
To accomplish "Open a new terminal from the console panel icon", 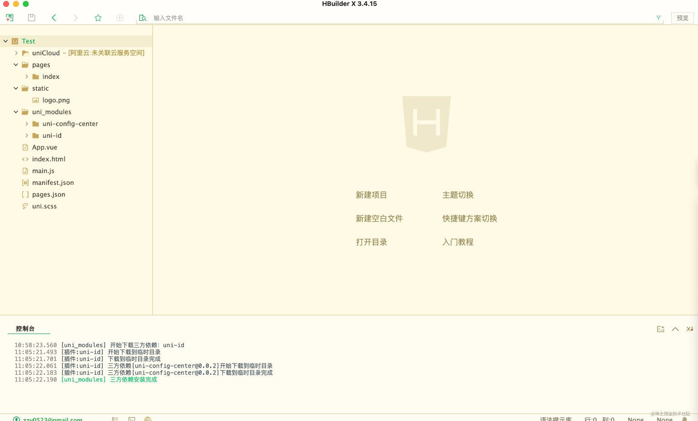I will click(x=660, y=329).
